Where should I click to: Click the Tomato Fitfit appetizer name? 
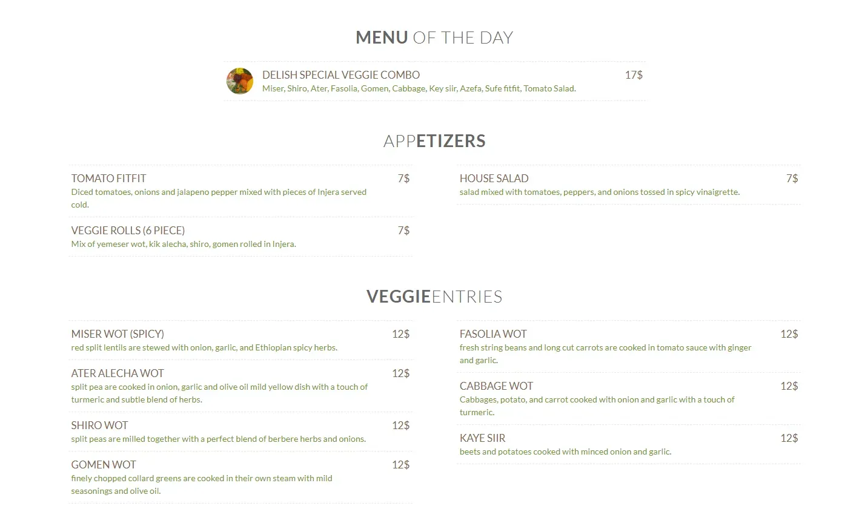(108, 179)
